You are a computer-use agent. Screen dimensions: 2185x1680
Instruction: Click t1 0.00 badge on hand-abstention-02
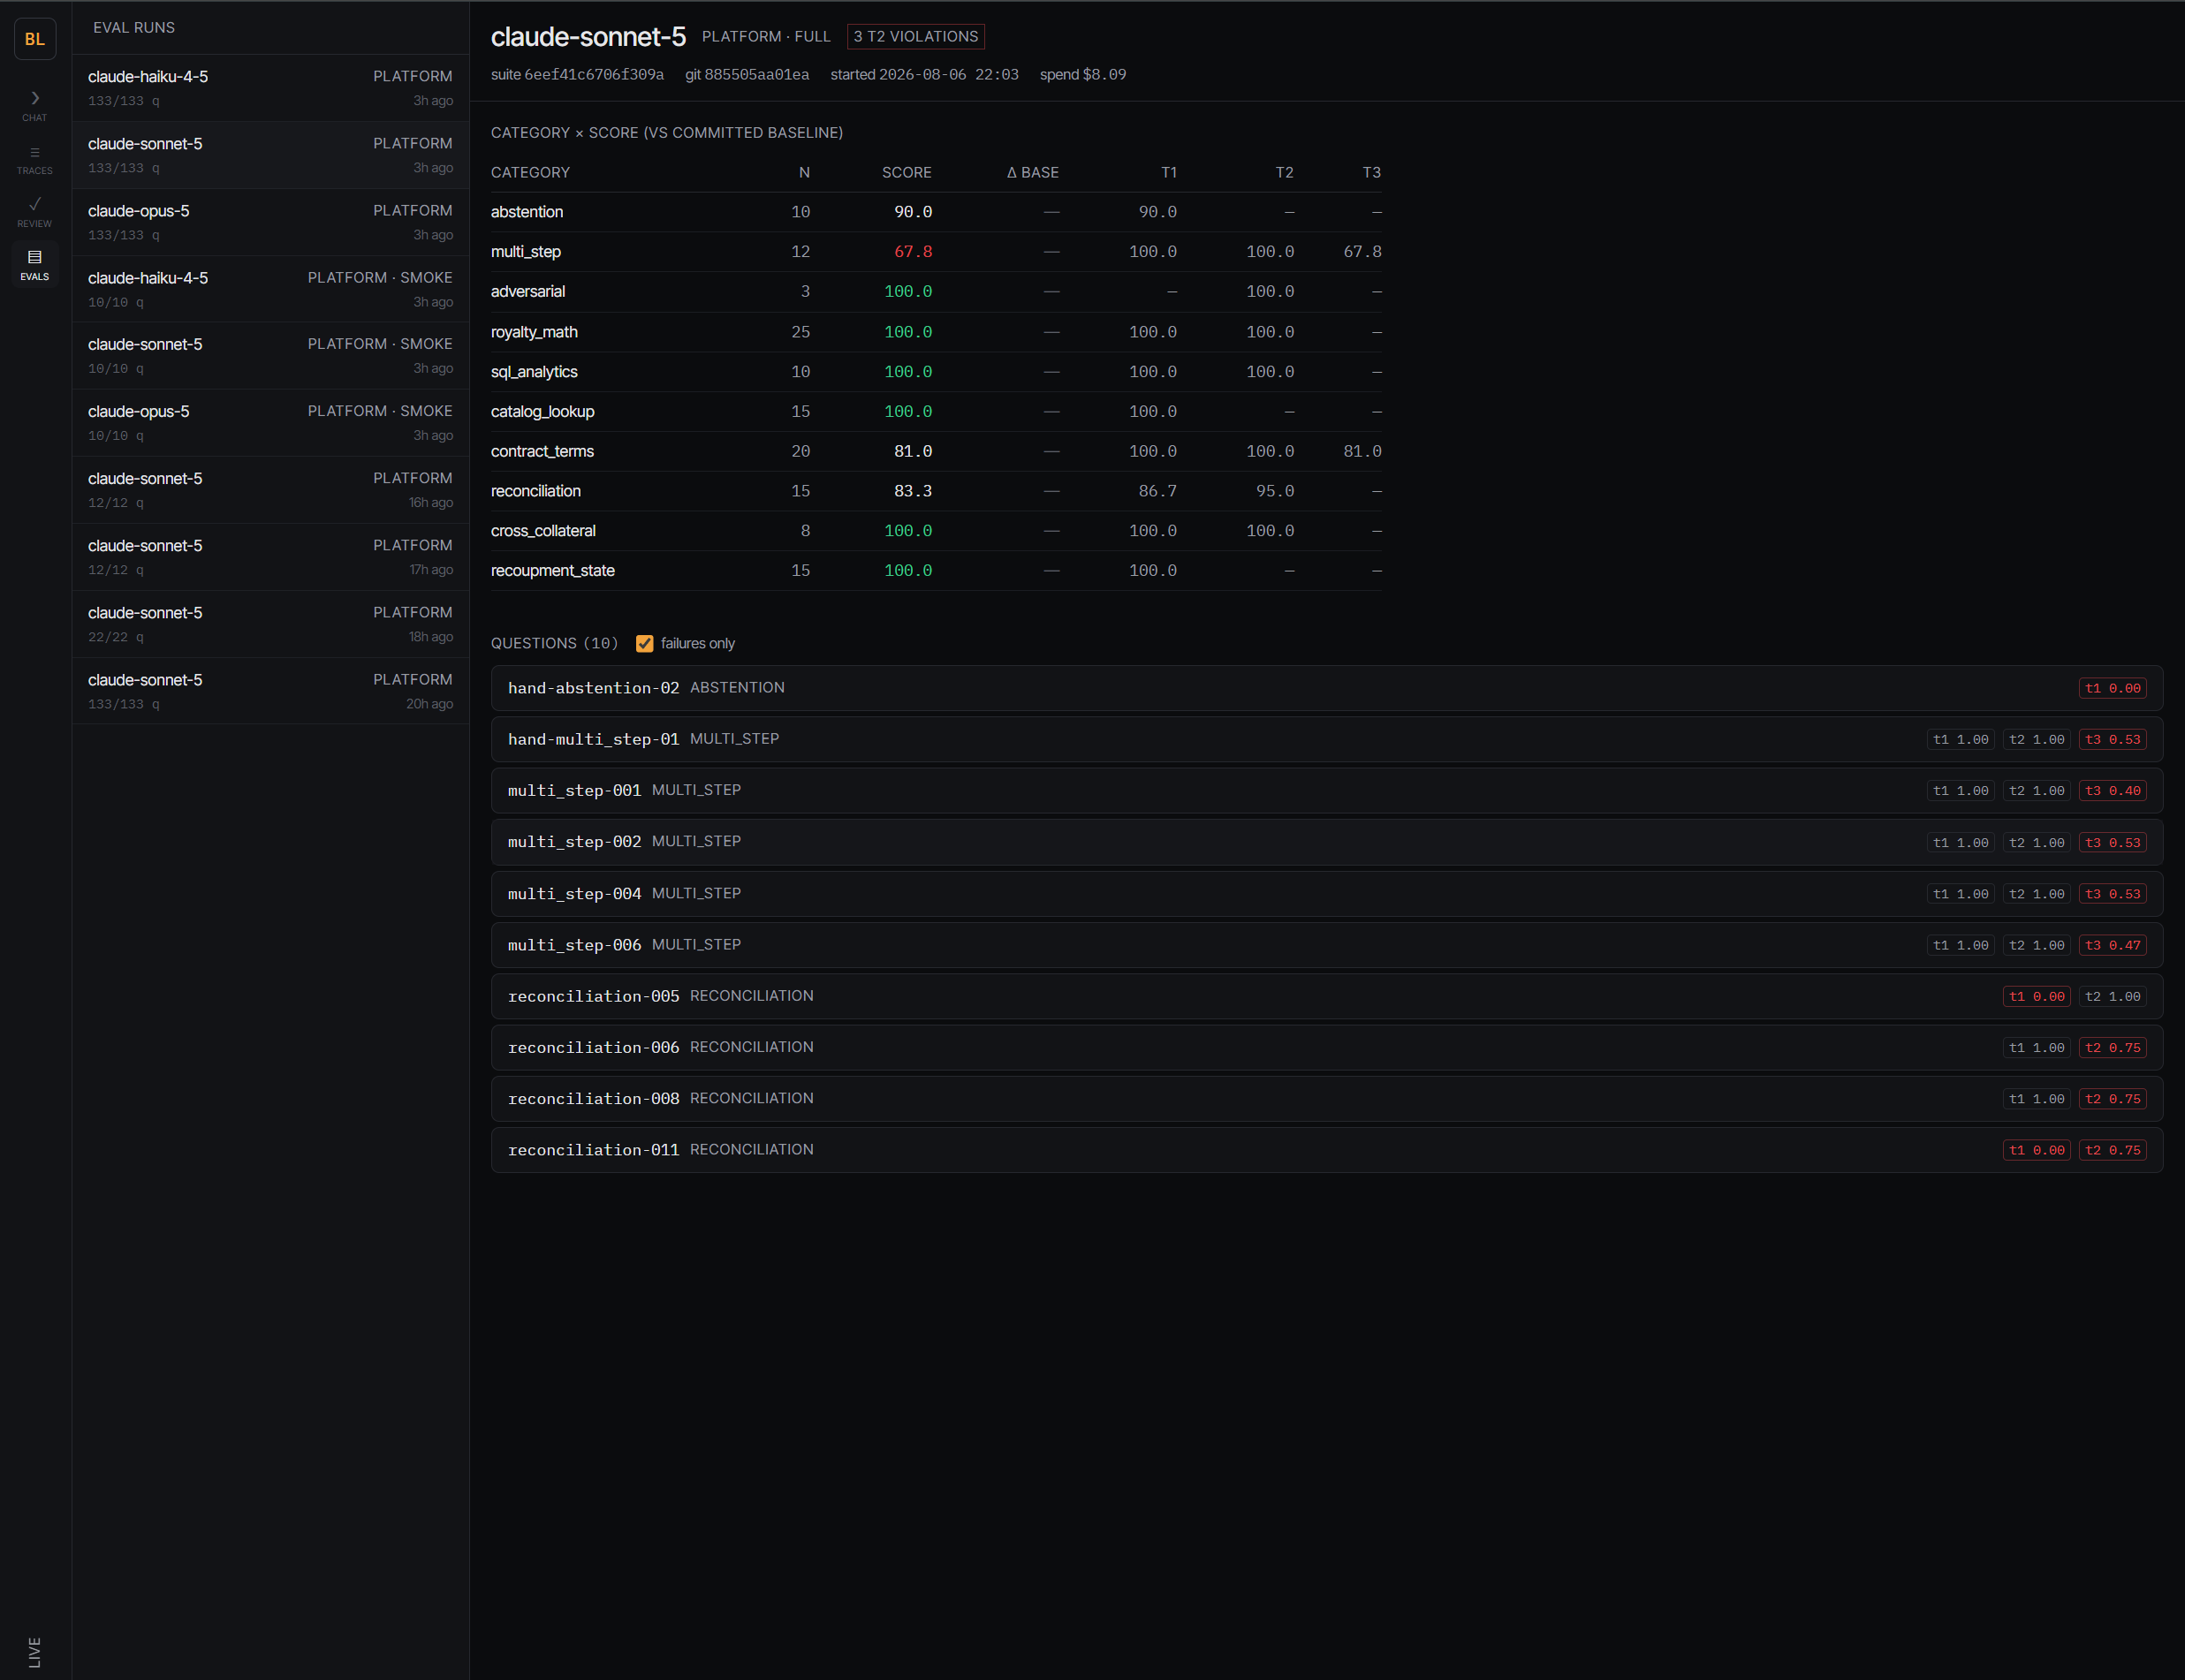(x=2112, y=688)
